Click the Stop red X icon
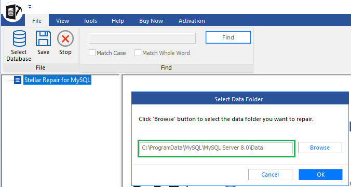This screenshot has width=351, height=187. click(65, 38)
